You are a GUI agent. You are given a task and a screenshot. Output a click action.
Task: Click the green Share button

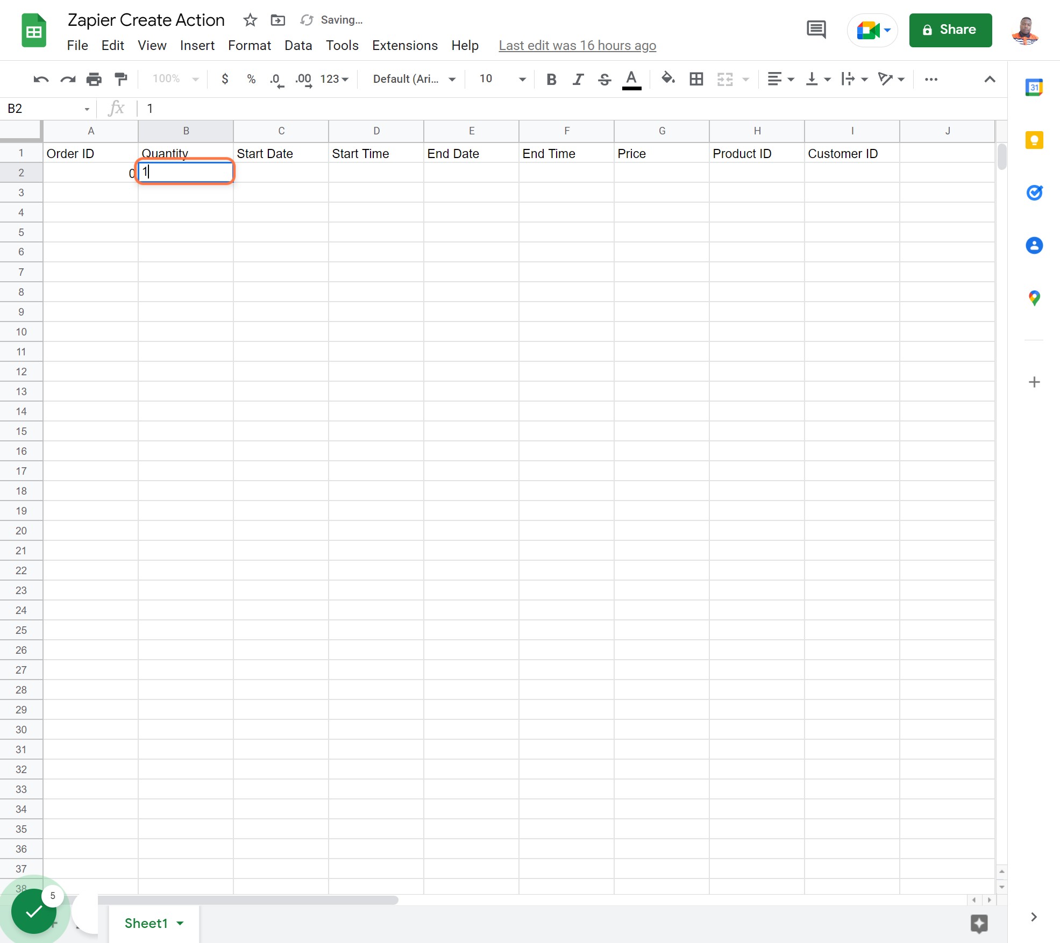coord(950,30)
